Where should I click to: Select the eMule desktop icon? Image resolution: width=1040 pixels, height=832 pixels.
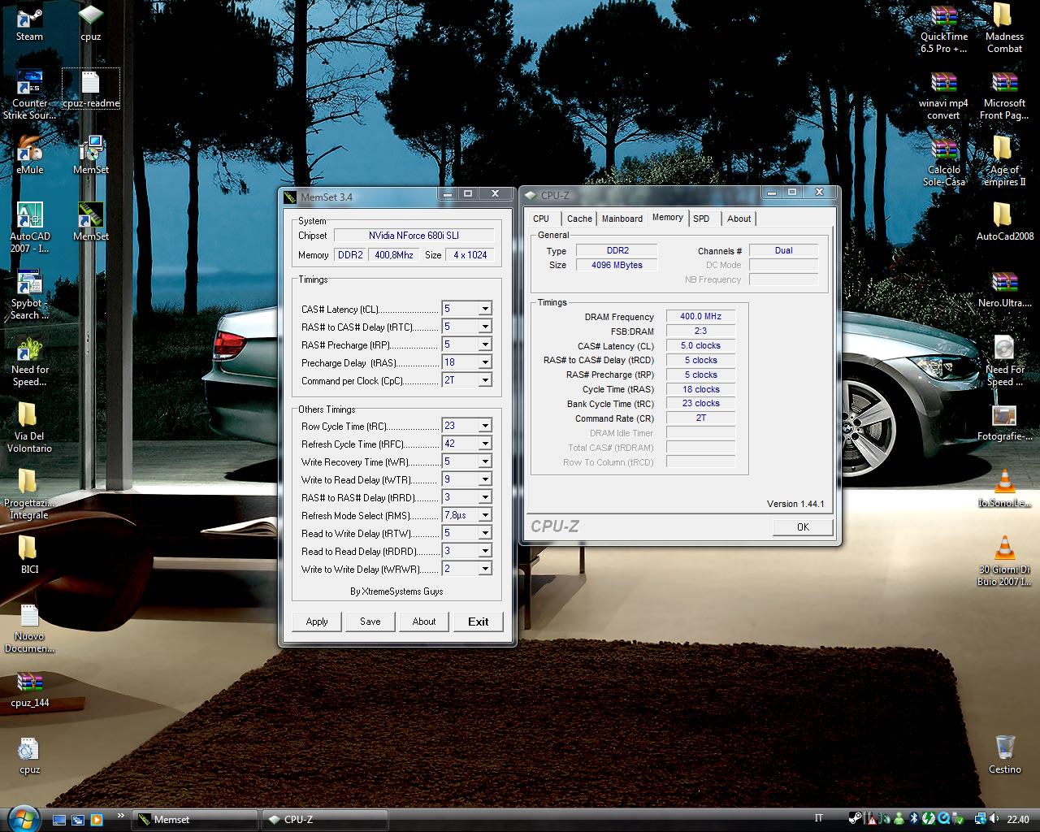[30, 156]
